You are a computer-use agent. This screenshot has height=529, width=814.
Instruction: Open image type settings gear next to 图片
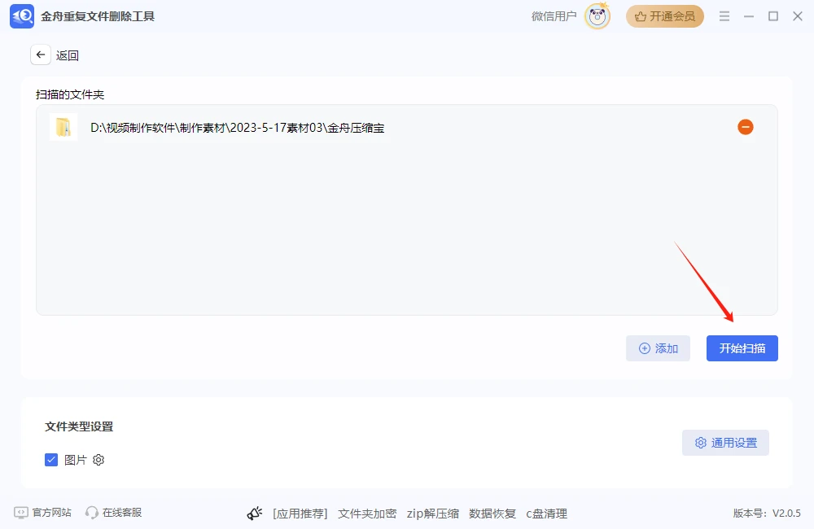[98, 460]
